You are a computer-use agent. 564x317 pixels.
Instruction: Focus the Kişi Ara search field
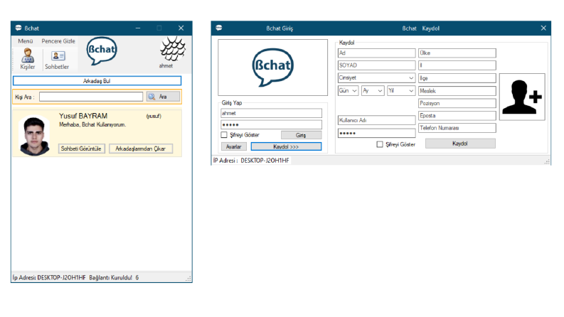coord(91,97)
